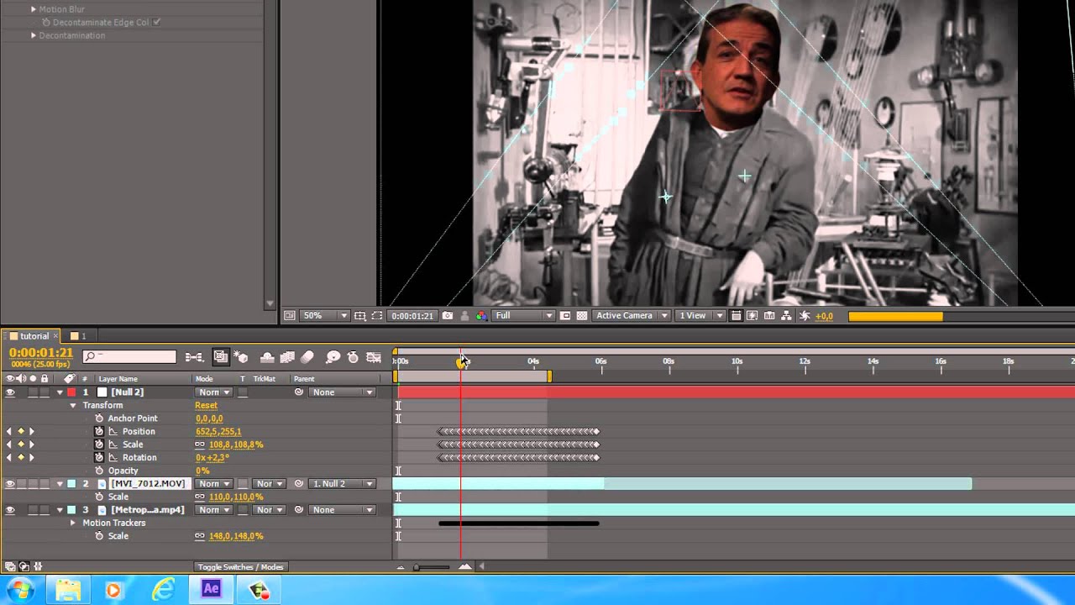Collapse the Null 2 layer twirl
The height and width of the screenshot is (605, 1075).
click(x=60, y=392)
